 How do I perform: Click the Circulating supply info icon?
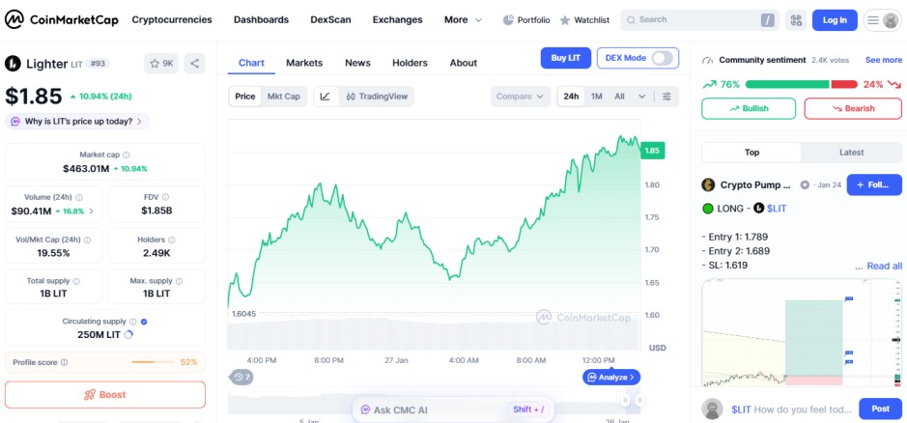pos(133,322)
